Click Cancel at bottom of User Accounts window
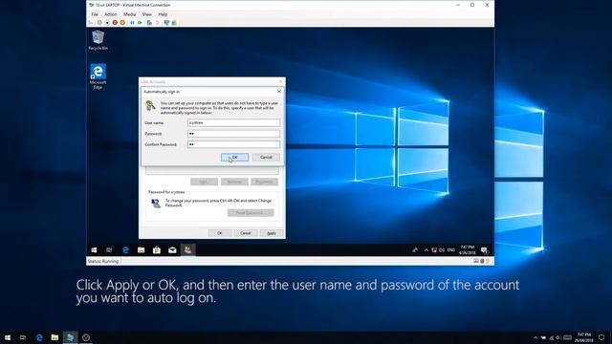The image size is (612, 344). tap(246, 233)
